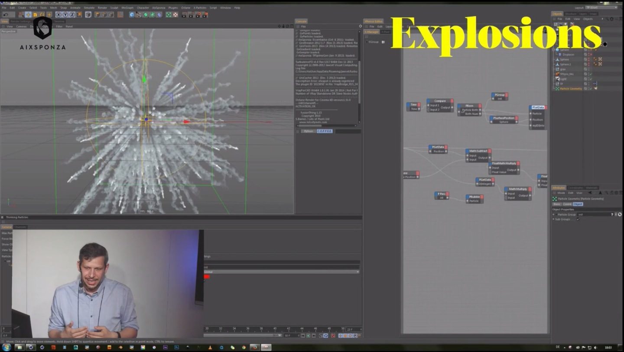Open the MoGraph menu
The width and height of the screenshot is (624, 352).
[127, 8]
